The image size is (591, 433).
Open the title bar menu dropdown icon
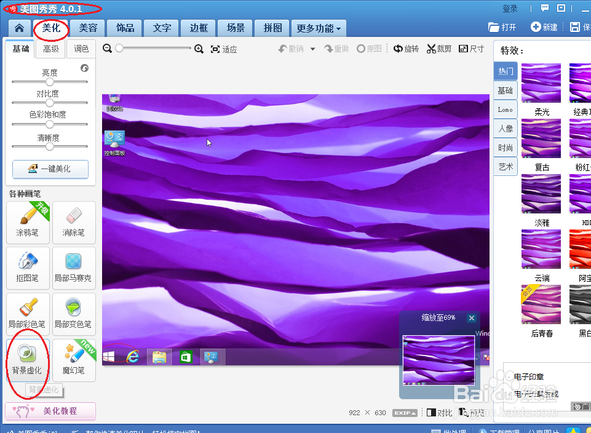click(561, 8)
